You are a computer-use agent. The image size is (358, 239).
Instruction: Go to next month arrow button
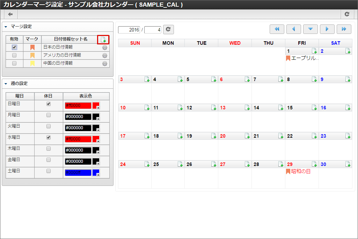(327, 29)
